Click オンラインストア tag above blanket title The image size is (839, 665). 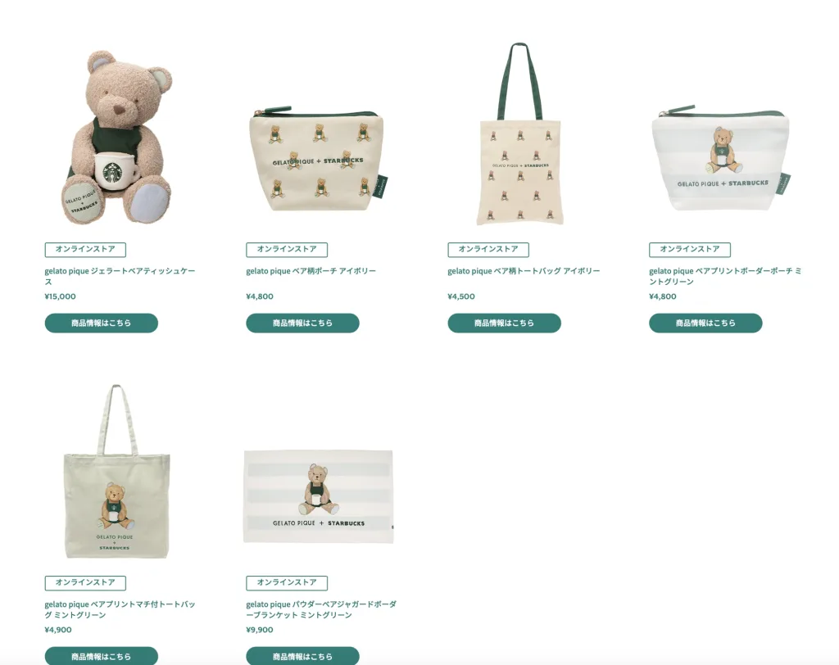point(287,582)
